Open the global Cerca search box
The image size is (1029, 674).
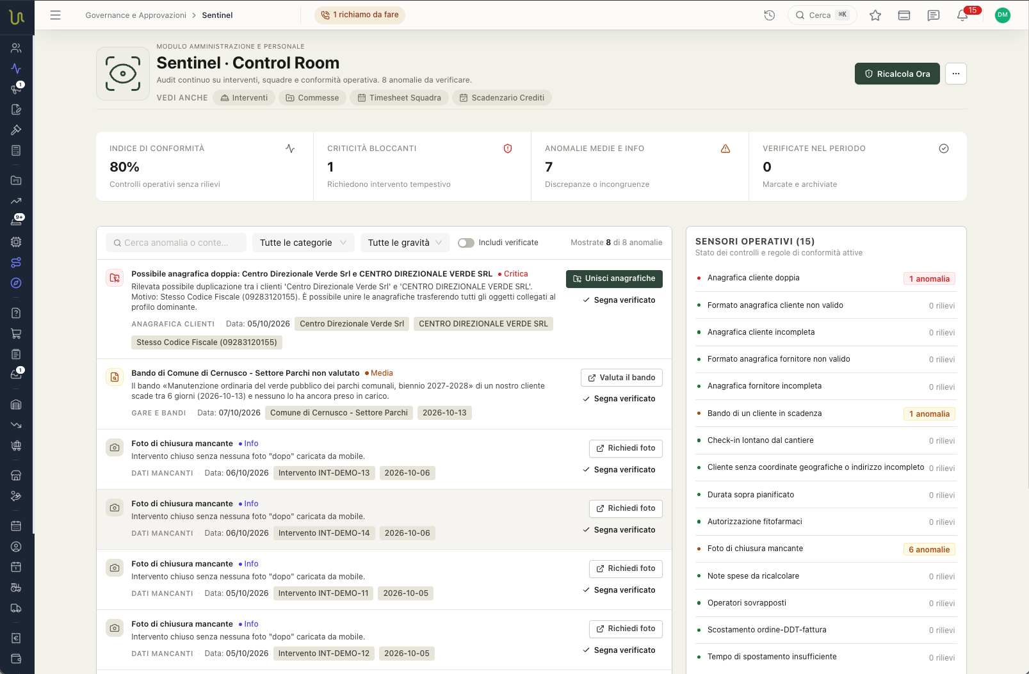[822, 15]
